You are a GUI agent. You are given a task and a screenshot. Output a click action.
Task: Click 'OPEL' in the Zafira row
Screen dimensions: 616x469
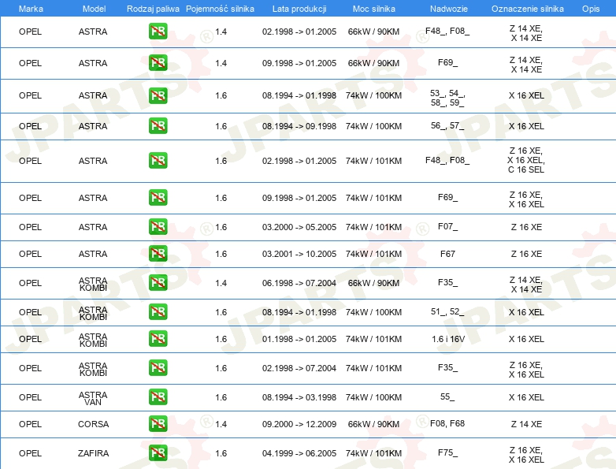(30, 453)
